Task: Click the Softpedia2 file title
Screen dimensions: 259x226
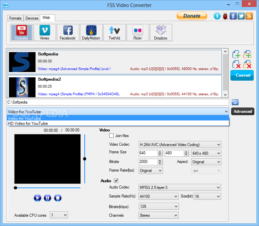Action: click(49, 79)
